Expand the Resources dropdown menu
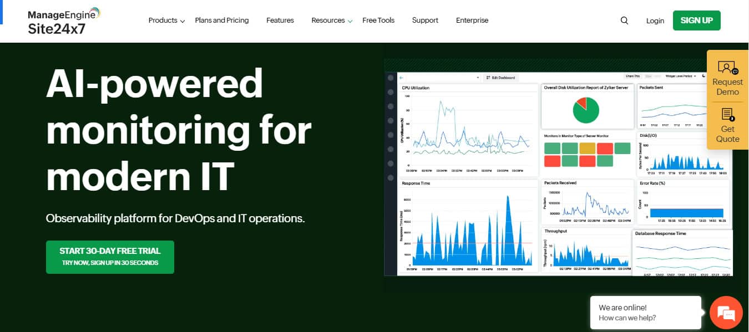 tap(331, 21)
